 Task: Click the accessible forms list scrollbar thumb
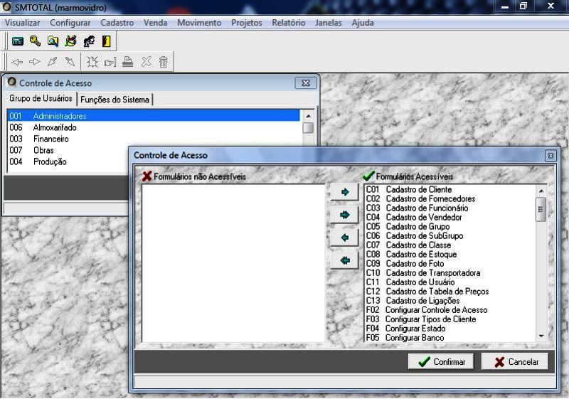pyautogui.click(x=541, y=209)
